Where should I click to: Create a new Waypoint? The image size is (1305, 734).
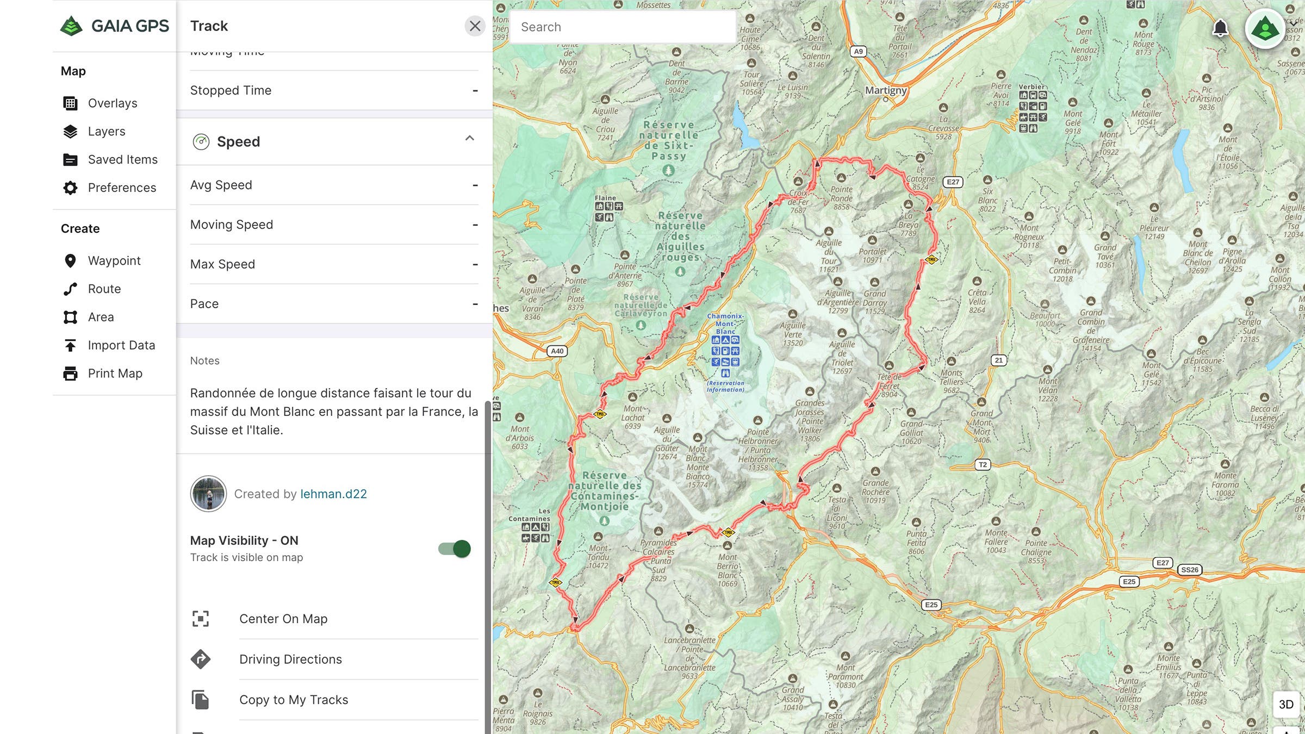(114, 260)
